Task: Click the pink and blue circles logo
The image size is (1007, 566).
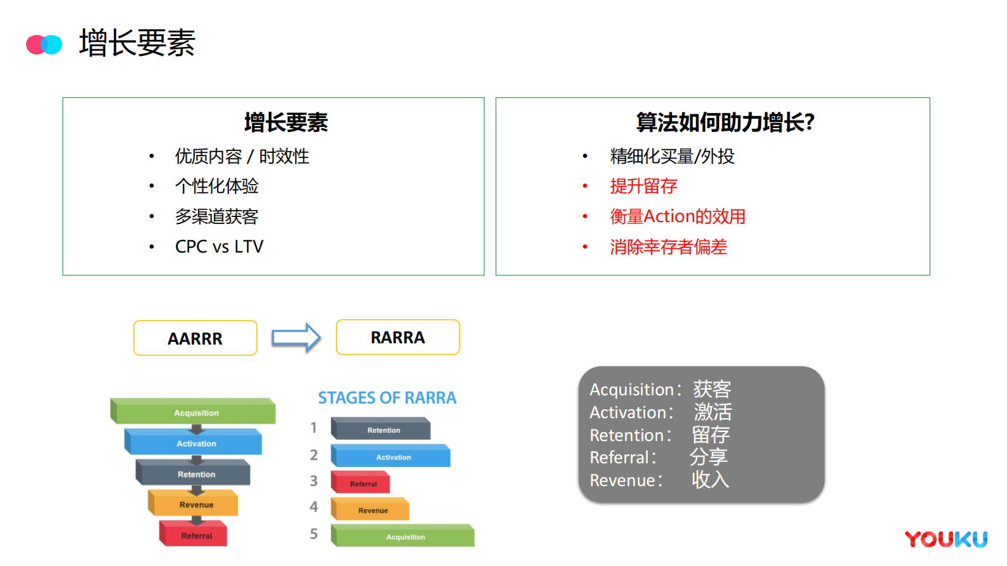Action: (44, 44)
